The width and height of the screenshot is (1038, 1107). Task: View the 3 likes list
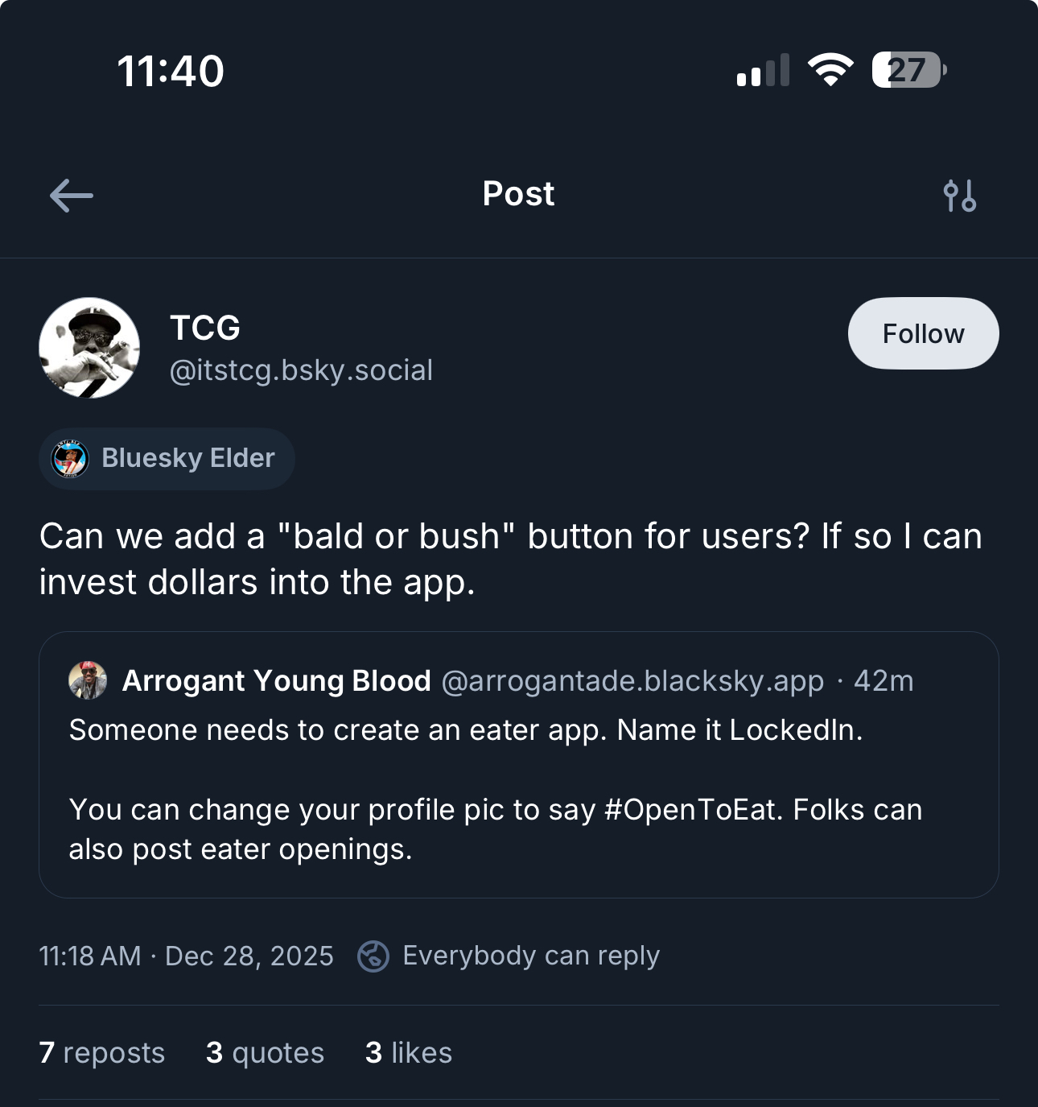click(409, 1053)
